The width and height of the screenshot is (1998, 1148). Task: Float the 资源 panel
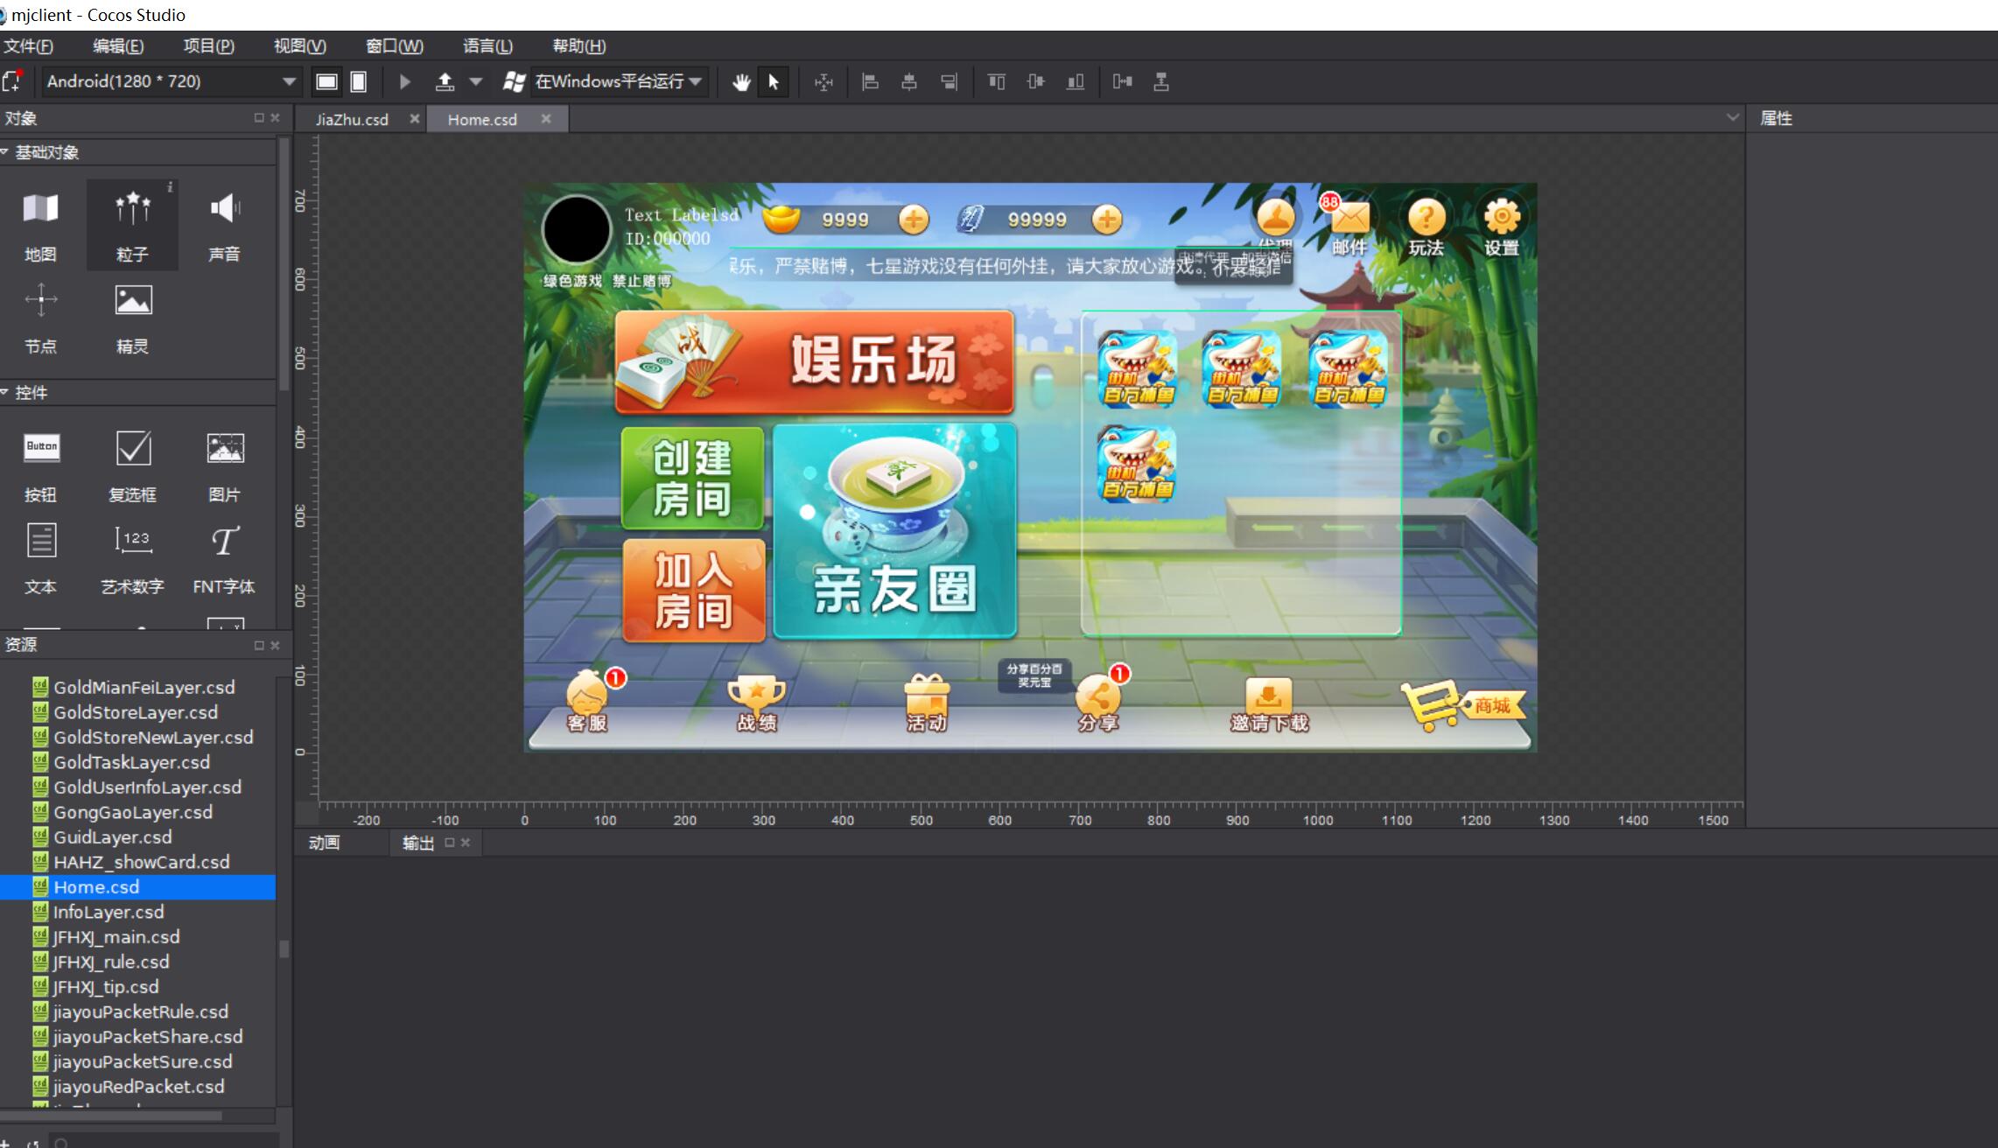259,645
